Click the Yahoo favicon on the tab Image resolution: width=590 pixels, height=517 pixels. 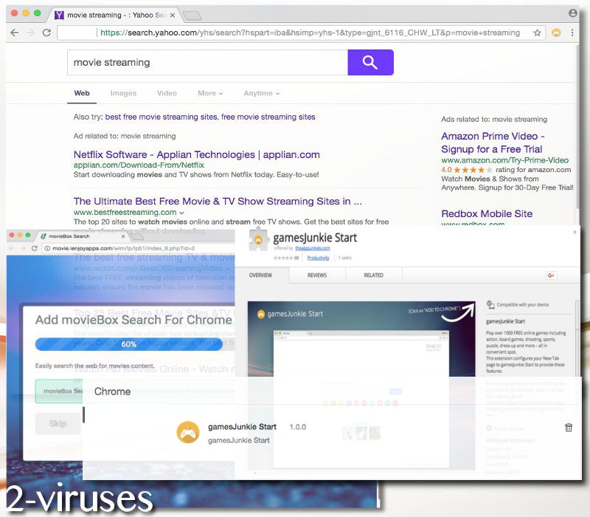[x=59, y=15]
